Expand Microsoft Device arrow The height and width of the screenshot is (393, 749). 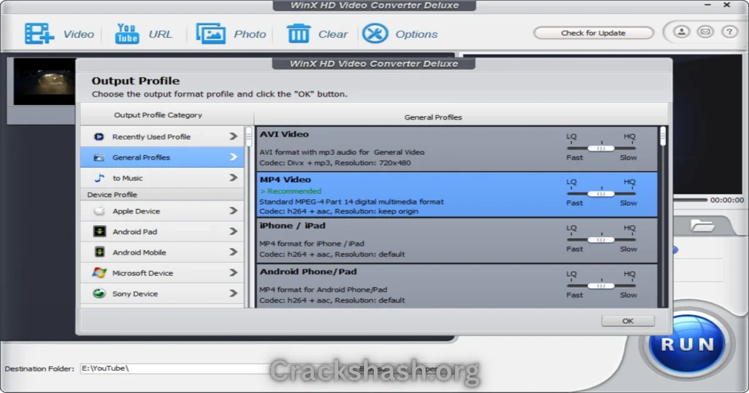233,273
